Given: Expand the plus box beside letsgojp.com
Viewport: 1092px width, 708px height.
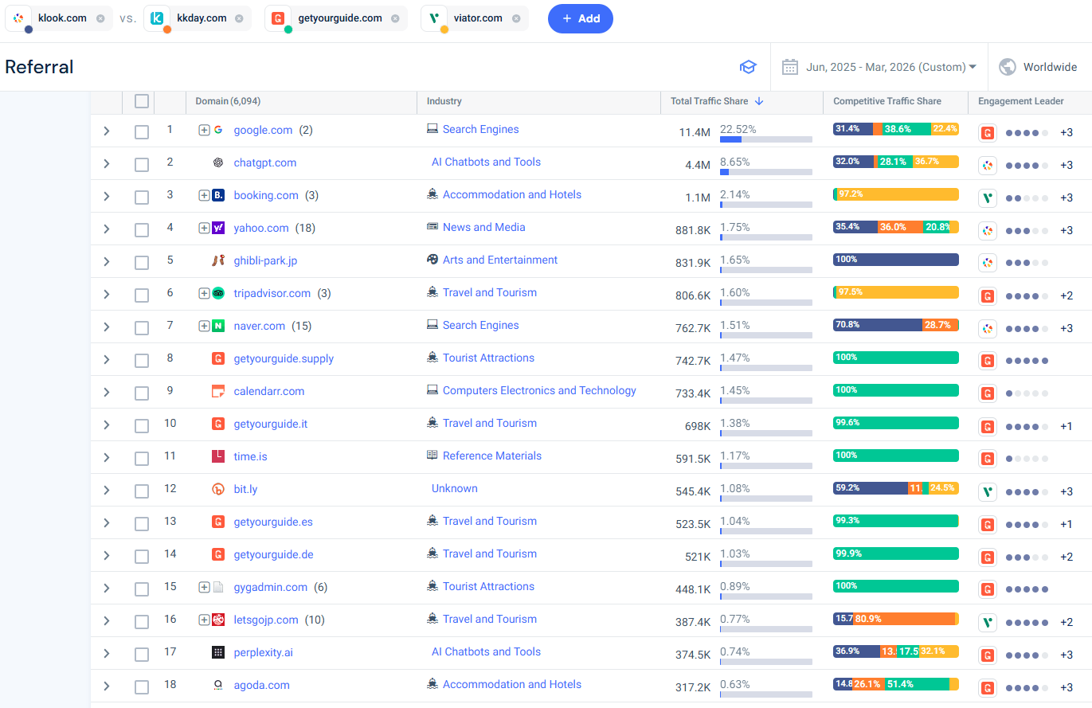Looking at the screenshot, I should [204, 620].
